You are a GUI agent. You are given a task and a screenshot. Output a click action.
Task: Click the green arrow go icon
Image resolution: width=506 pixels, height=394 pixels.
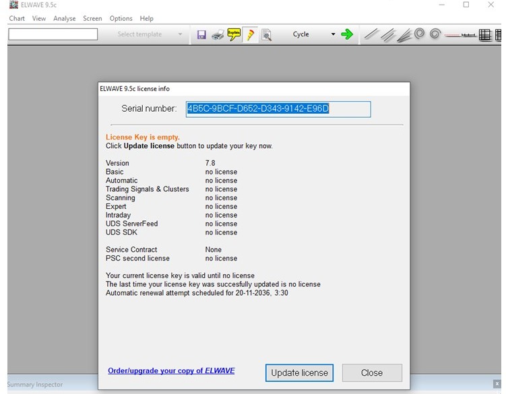point(347,34)
